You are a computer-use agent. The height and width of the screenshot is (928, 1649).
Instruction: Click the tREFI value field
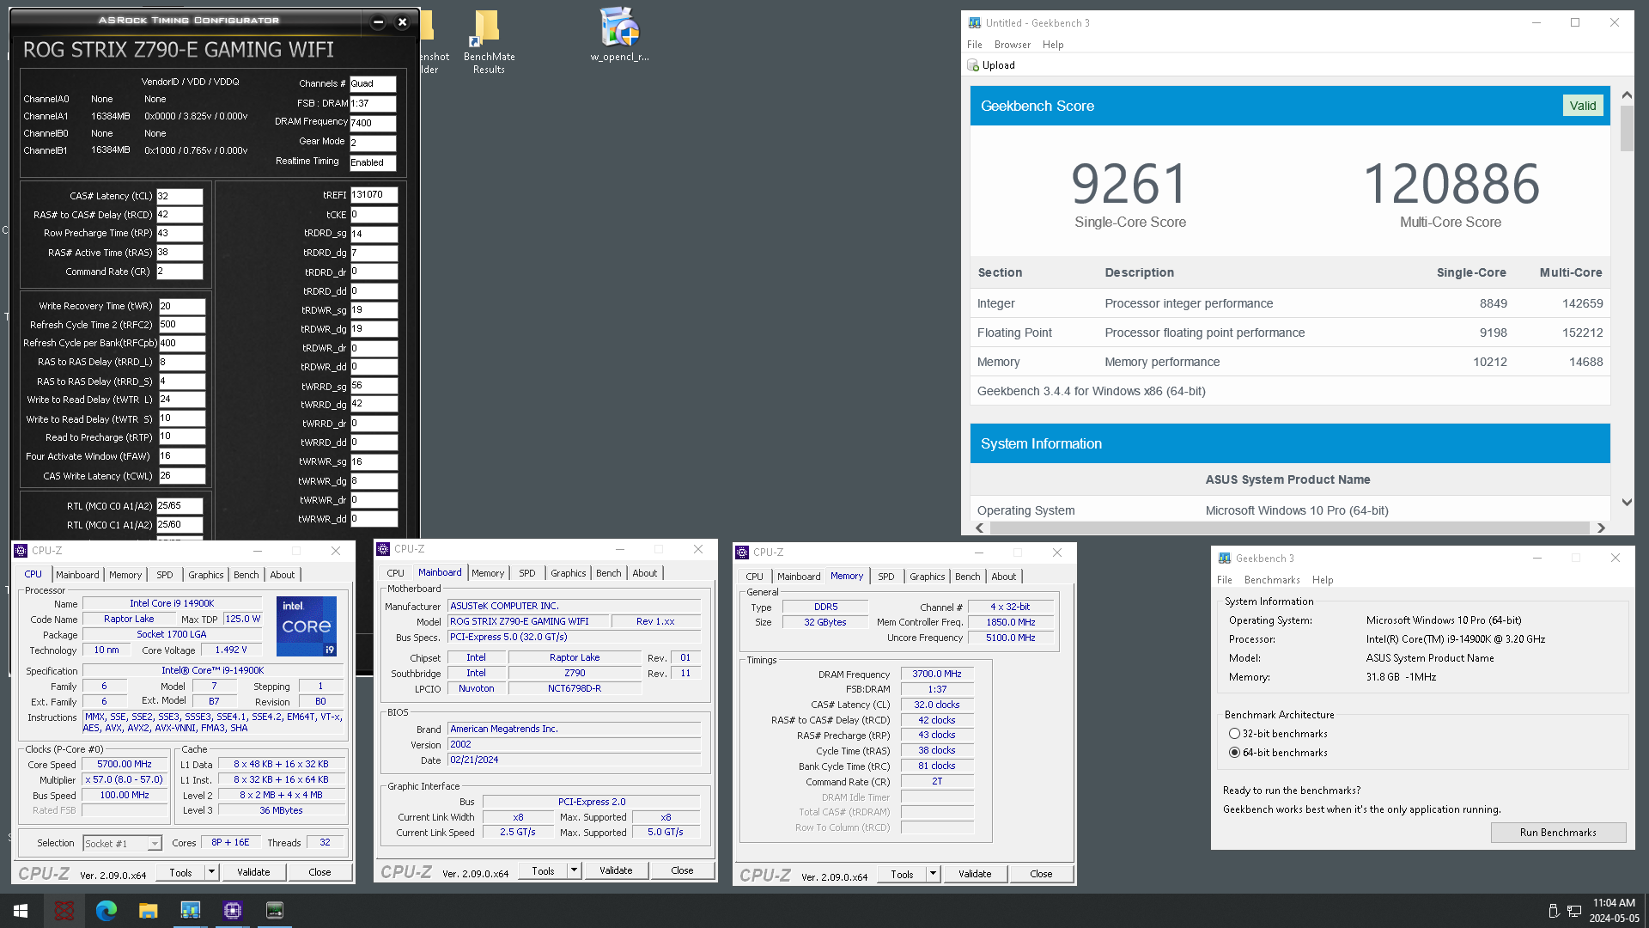[374, 195]
